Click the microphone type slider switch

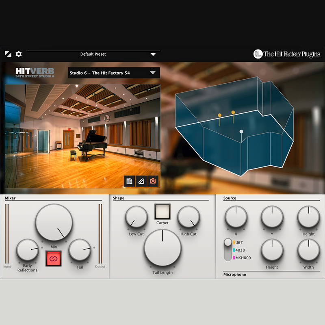pos(228,250)
